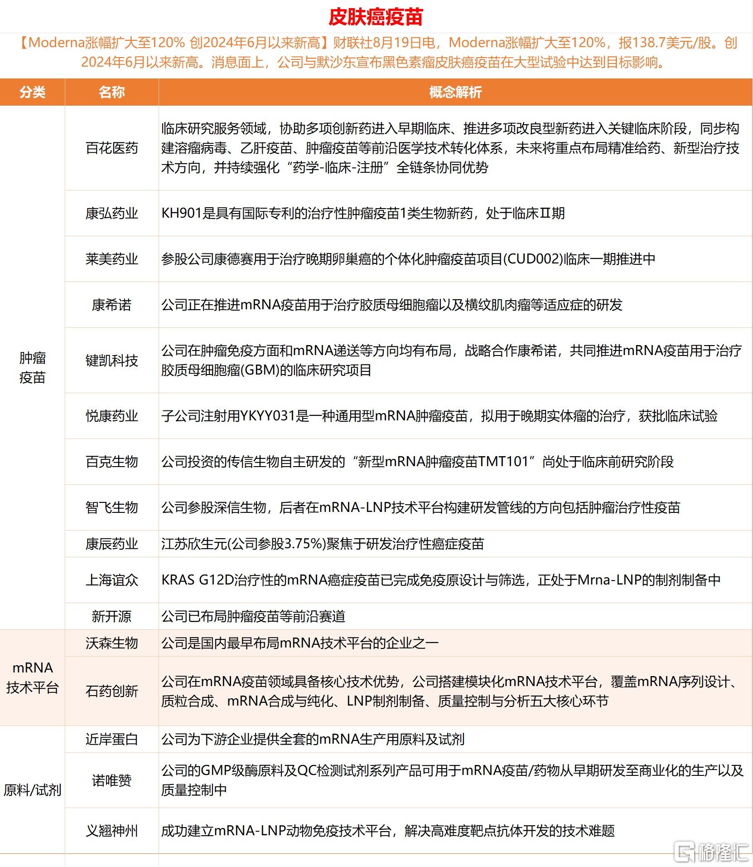The width and height of the screenshot is (753, 867).
Task: Select company name 沃森生物
Action: coord(112,643)
